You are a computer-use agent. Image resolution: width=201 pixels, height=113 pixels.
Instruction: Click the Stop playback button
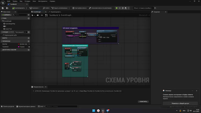[123, 8]
